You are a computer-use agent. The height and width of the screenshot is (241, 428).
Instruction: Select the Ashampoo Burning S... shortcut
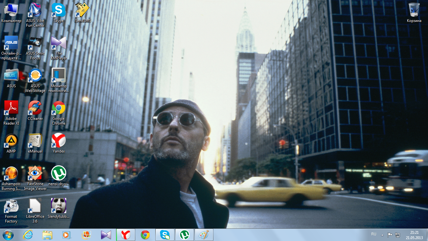pyautogui.click(x=11, y=178)
